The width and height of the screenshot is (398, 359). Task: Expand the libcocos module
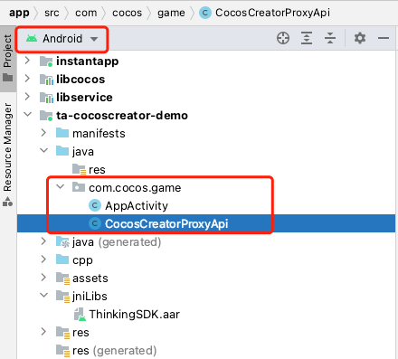coord(27,79)
